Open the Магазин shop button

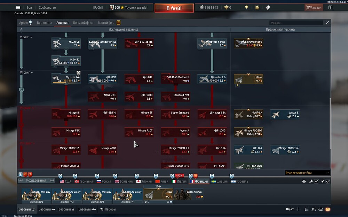314,8
